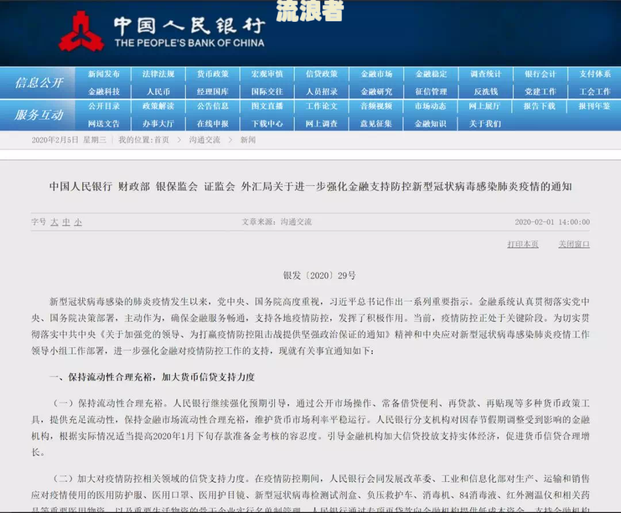Open 征信管理 navigation item
This screenshot has height=513, width=621.
[431, 91]
